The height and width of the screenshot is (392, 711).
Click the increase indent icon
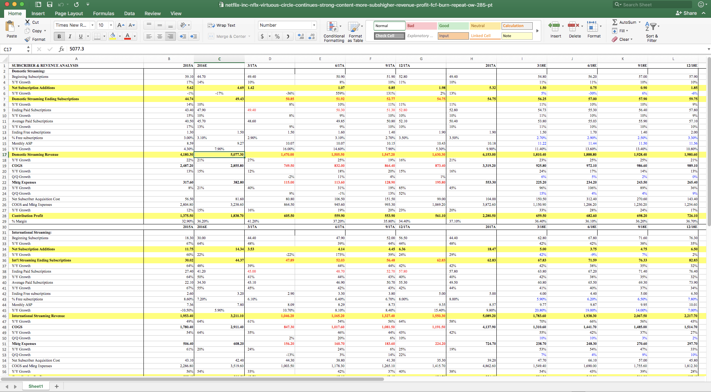point(194,36)
